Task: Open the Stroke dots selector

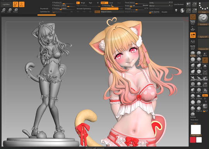Action: 204,6
